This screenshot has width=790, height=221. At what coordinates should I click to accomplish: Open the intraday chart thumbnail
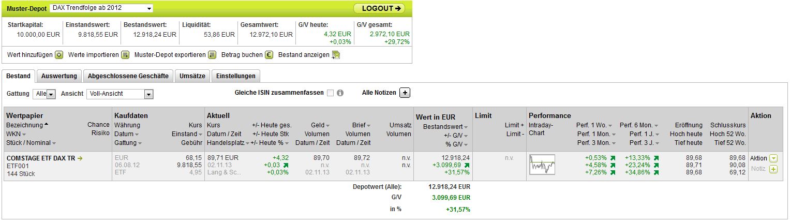pos(542,165)
